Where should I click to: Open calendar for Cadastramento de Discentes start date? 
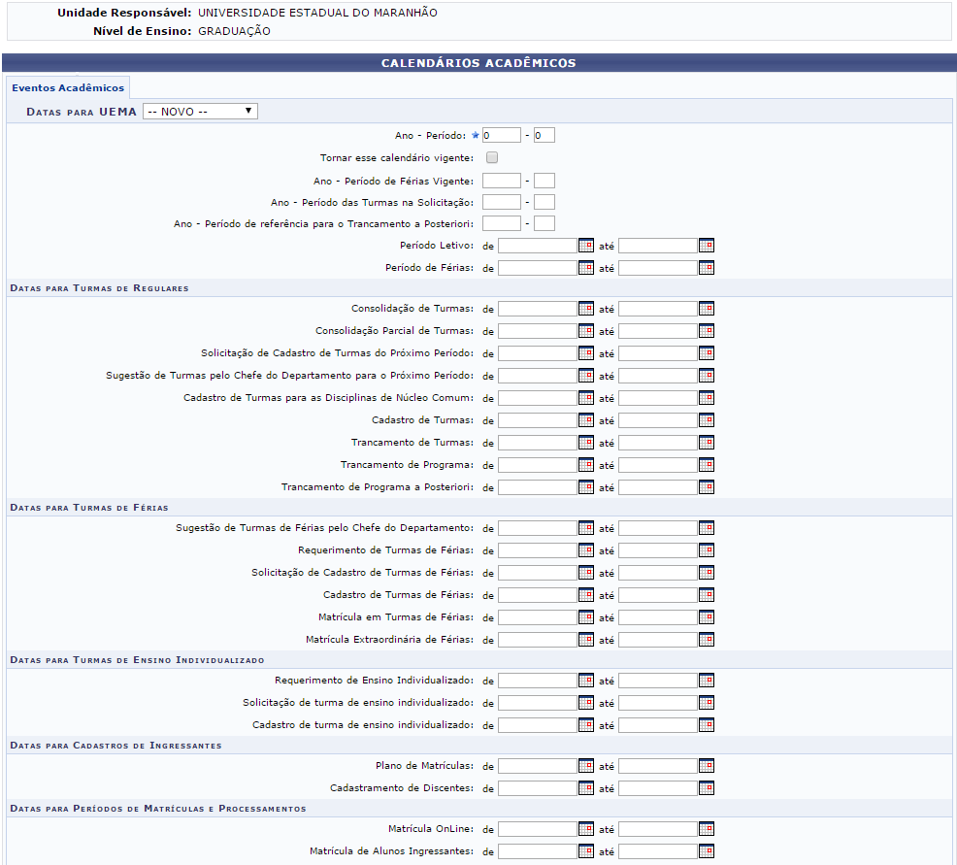click(x=585, y=788)
